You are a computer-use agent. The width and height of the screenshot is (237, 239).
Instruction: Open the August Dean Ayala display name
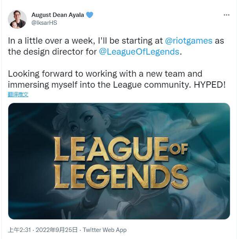[58, 15]
